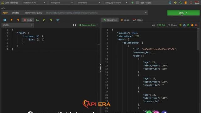Click the "deletedRows": [ line in response
The width and height of the screenshot is (201, 113).
point(133,43)
